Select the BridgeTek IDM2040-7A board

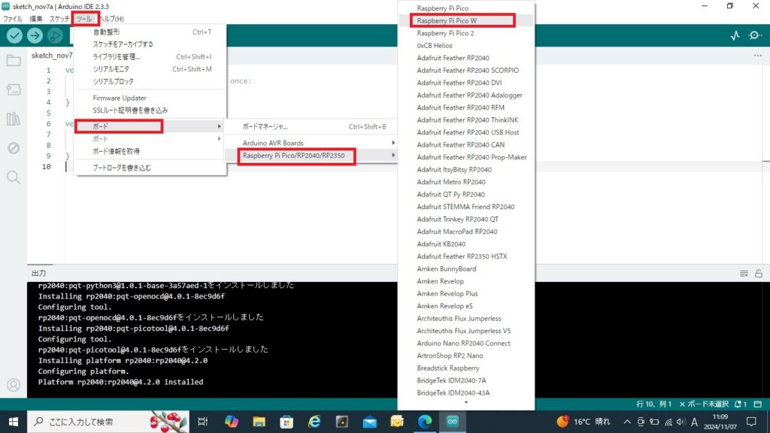click(x=465, y=380)
